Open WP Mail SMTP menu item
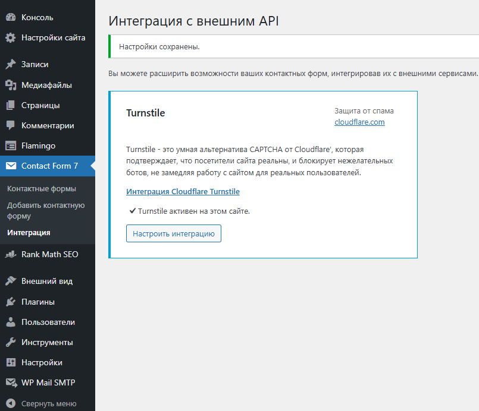 (x=48, y=382)
